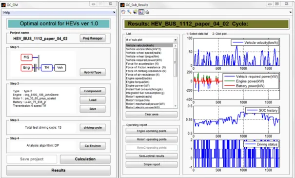Click the power comparison plot axes
295x178 pixels.
pos(236,86)
